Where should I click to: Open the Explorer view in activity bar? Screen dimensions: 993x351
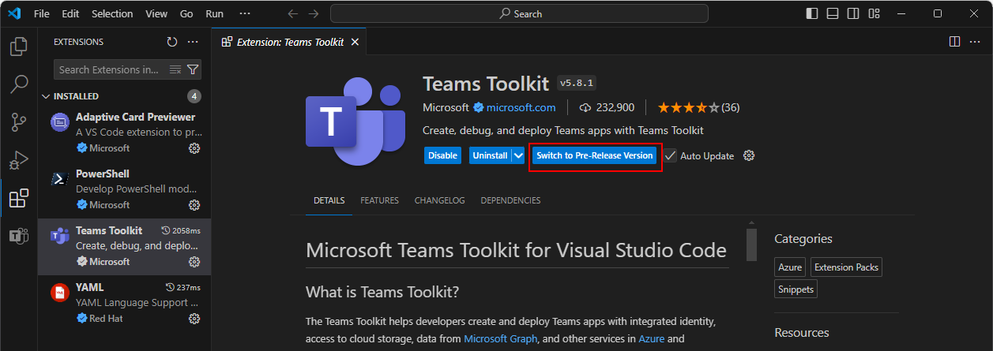click(18, 47)
